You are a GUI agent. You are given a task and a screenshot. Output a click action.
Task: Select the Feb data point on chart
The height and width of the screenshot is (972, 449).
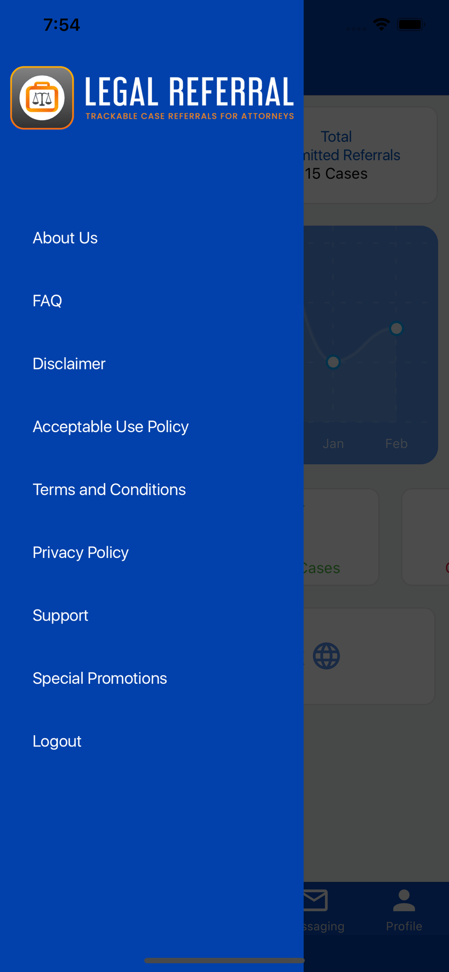(397, 329)
